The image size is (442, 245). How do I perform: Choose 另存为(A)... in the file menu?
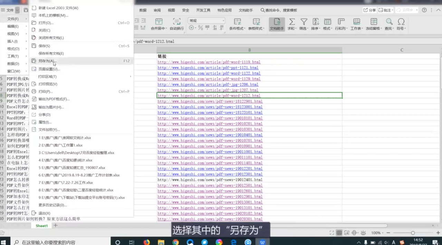pos(81,61)
